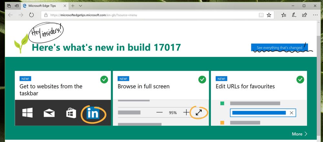
Task: Click Here's what's new in build 17017 heading
Action: (106, 47)
